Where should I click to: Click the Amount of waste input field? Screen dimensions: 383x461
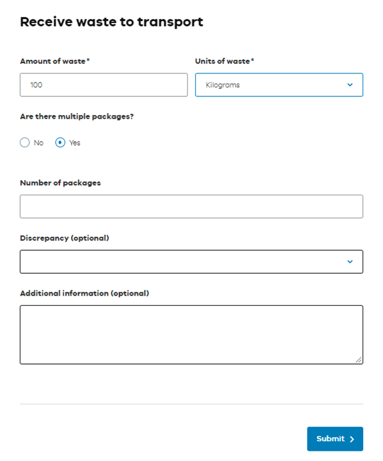tap(104, 85)
